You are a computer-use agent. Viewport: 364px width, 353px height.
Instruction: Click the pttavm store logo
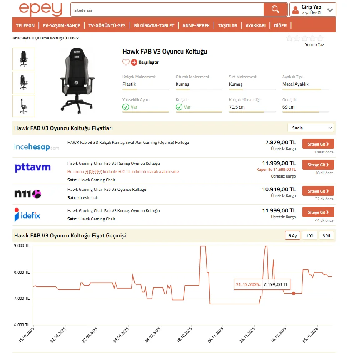click(x=32, y=167)
